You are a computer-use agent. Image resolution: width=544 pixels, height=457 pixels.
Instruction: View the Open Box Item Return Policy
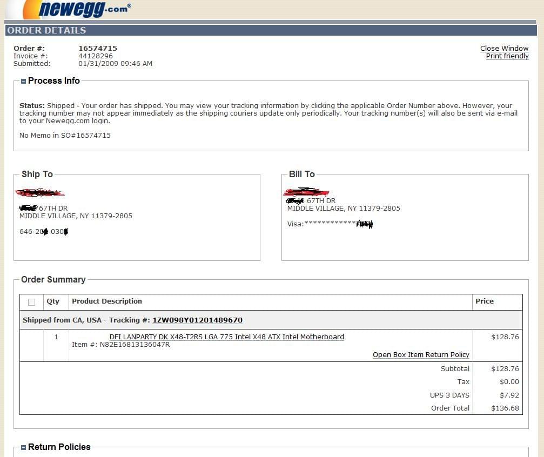(421, 355)
